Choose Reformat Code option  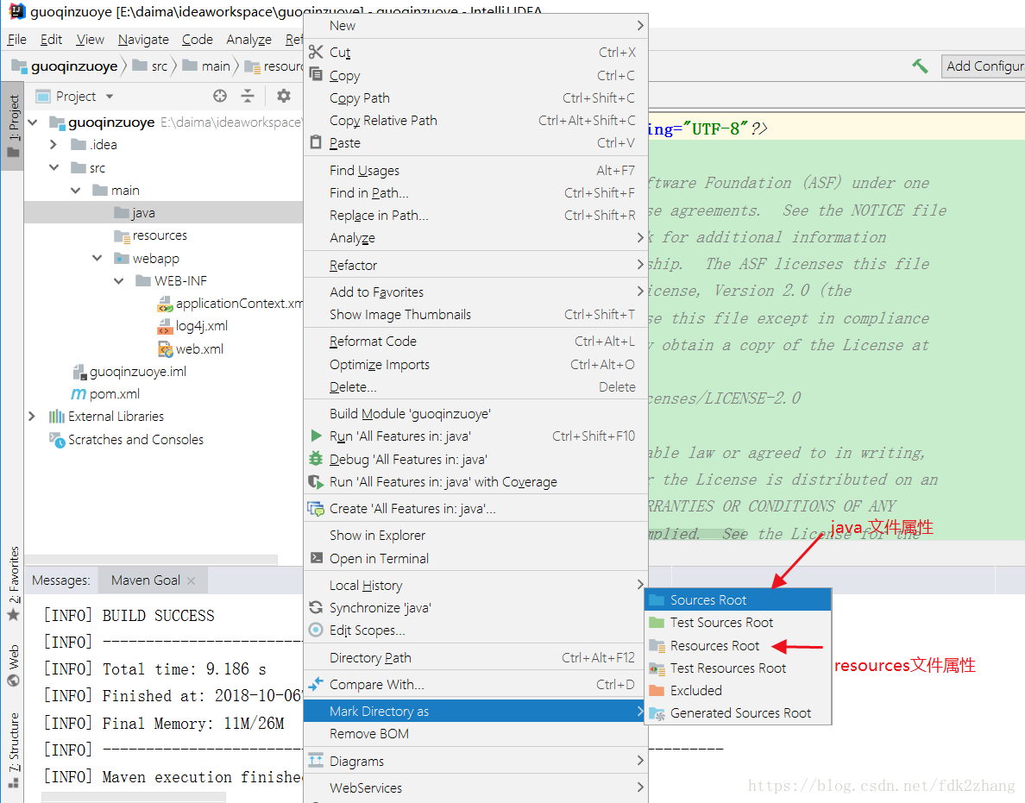476,341
